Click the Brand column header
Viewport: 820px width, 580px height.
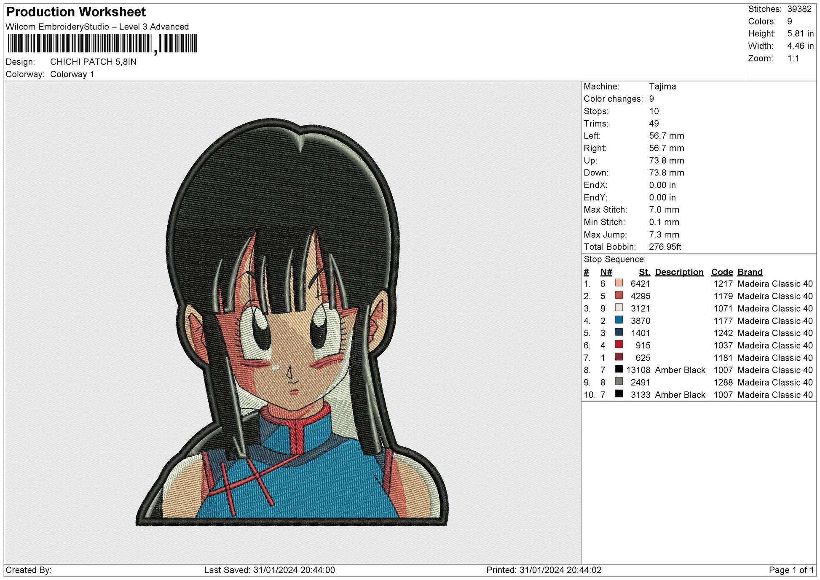click(x=750, y=272)
